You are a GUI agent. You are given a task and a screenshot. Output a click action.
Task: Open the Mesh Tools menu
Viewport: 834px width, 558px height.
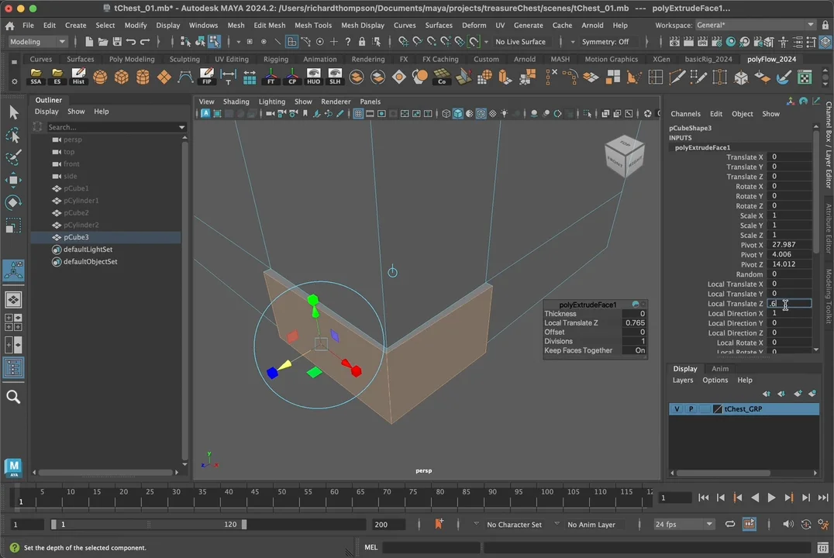tap(313, 26)
